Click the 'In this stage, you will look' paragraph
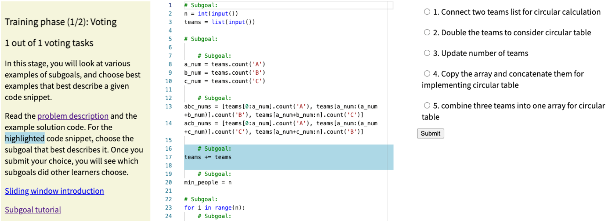The width and height of the screenshot is (612, 222). [73, 81]
